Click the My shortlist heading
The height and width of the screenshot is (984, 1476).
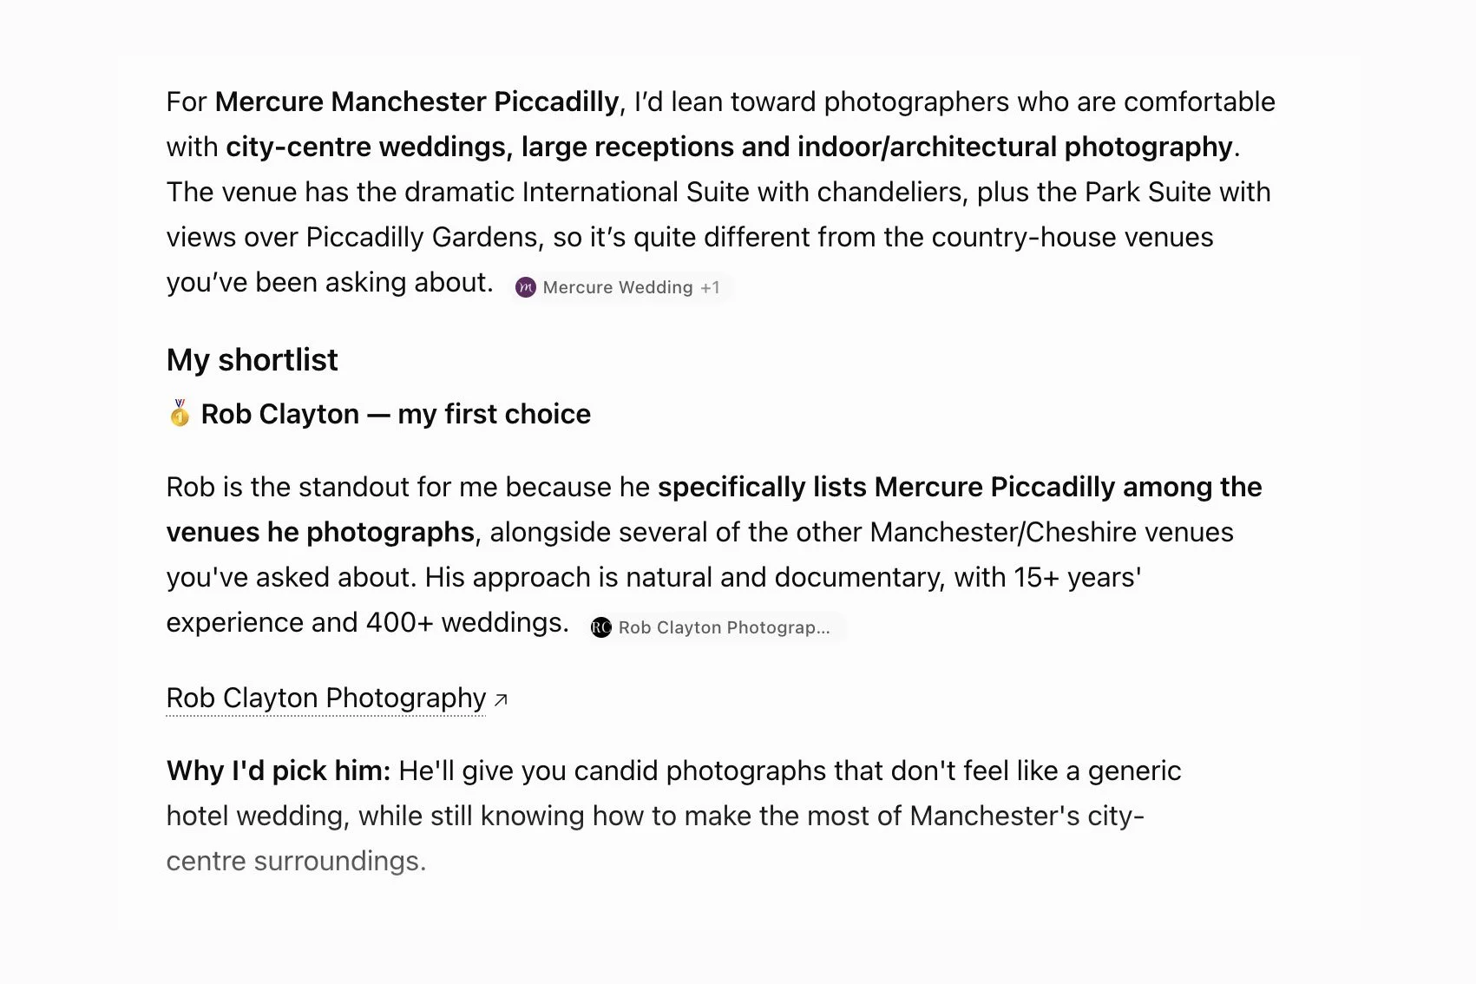pos(252,359)
